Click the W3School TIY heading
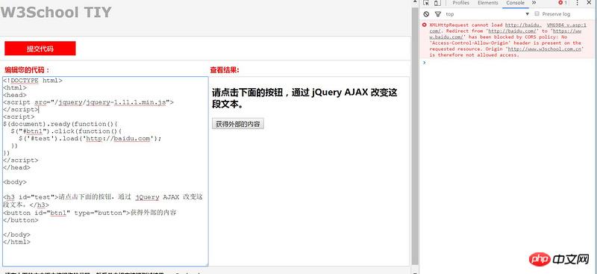Image resolution: width=597 pixels, height=274 pixels. click(x=56, y=13)
